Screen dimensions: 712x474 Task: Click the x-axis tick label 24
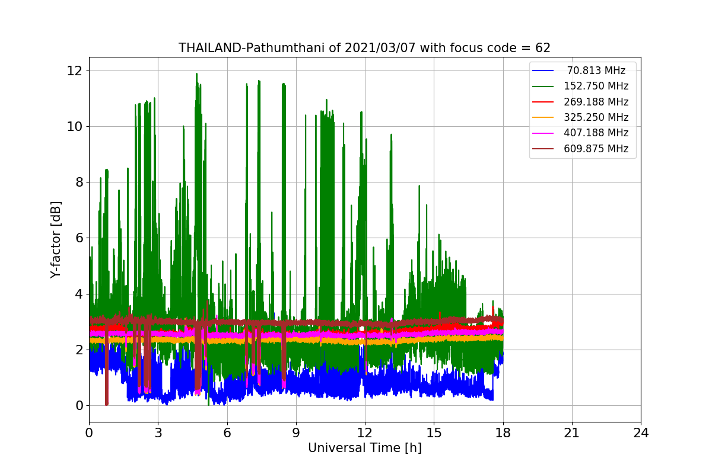641,433
